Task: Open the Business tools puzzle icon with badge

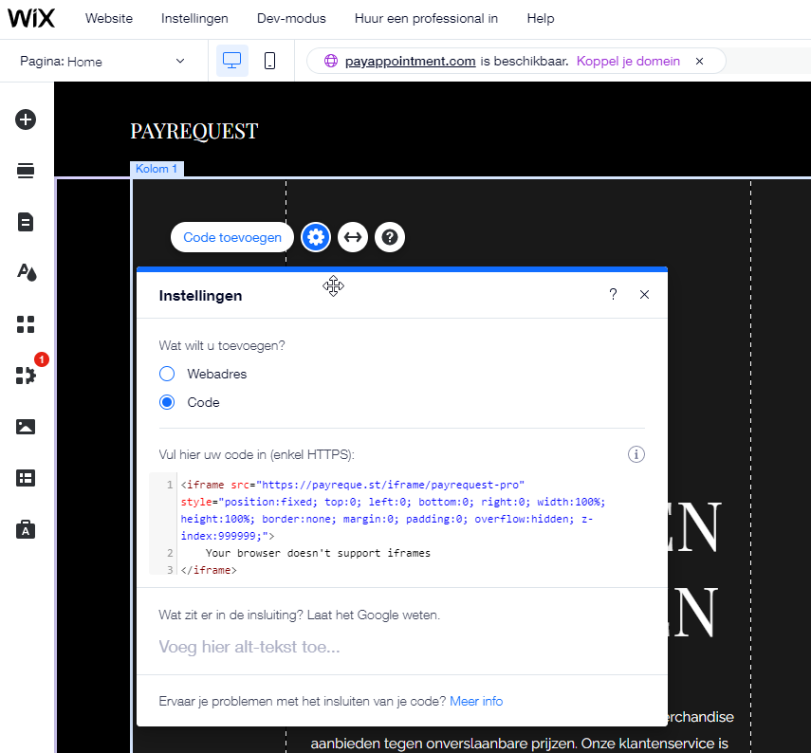Action: tap(26, 375)
